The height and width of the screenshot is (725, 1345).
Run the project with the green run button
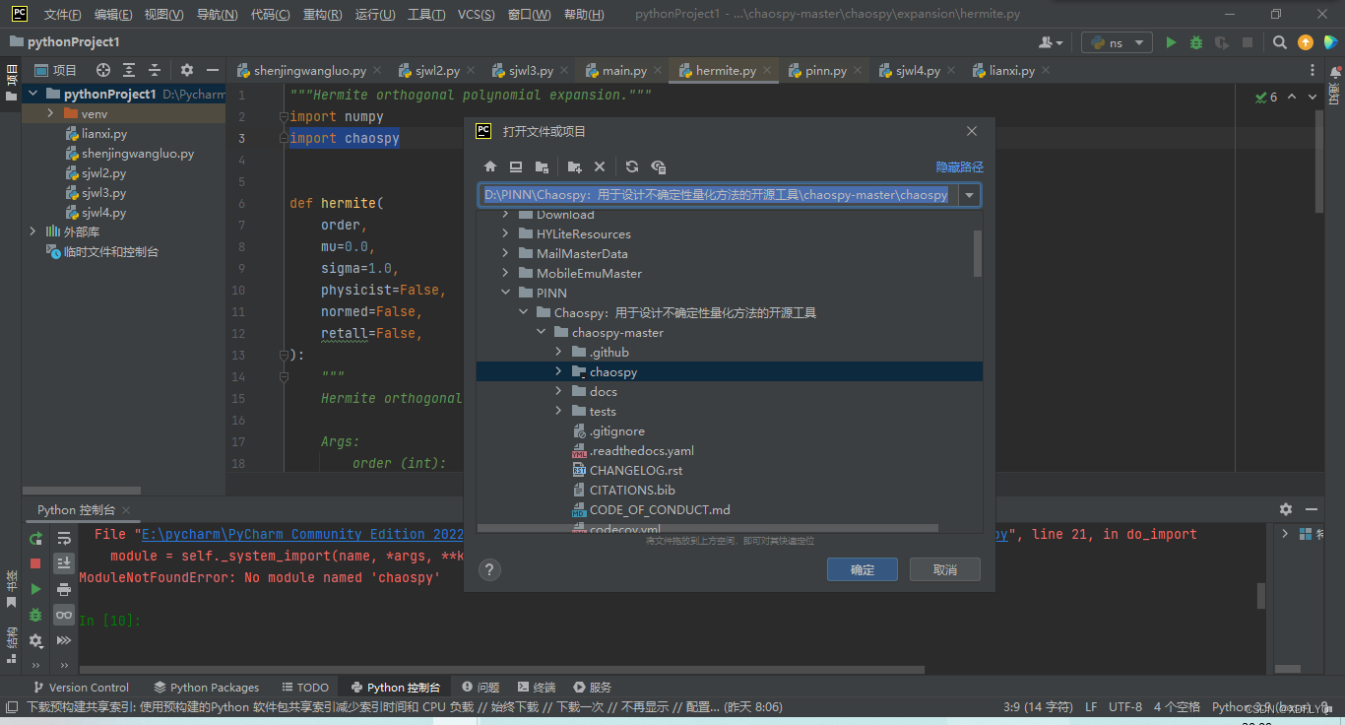1171,42
